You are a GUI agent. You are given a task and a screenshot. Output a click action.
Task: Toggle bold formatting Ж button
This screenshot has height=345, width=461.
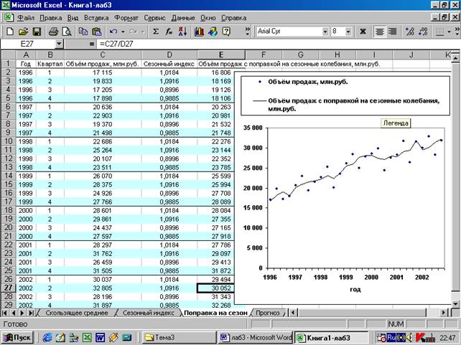[363, 32]
